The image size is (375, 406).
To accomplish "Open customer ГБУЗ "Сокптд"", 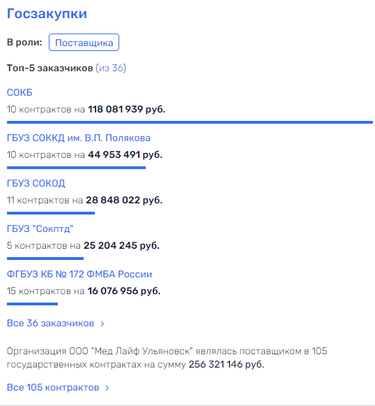I will point(40,229).
